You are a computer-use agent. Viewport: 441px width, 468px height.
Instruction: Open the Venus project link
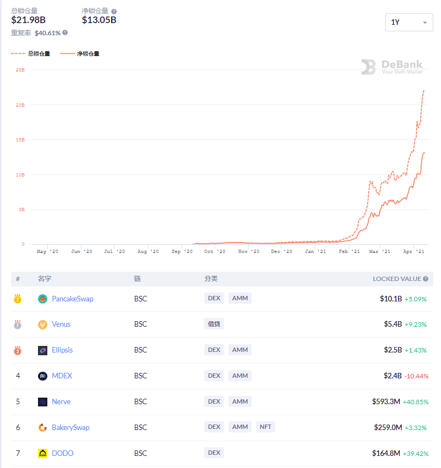(61, 324)
